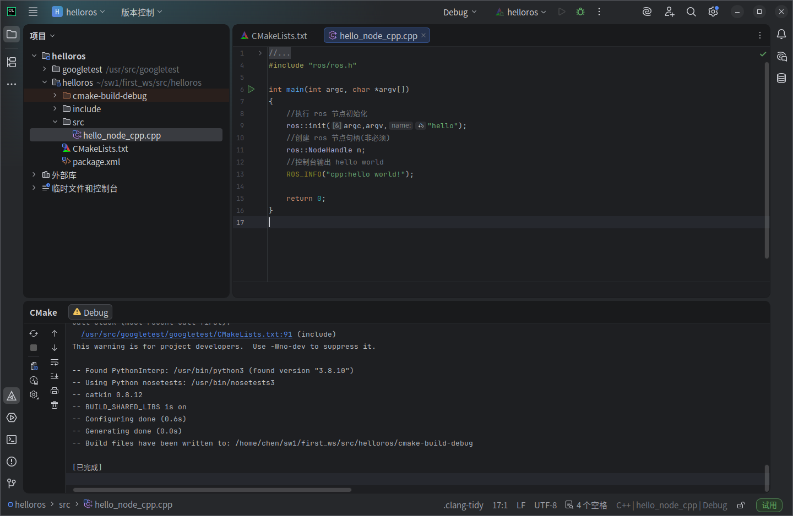Unfold collapsed comment on line 1
The width and height of the screenshot is (793, 516).
260,53
